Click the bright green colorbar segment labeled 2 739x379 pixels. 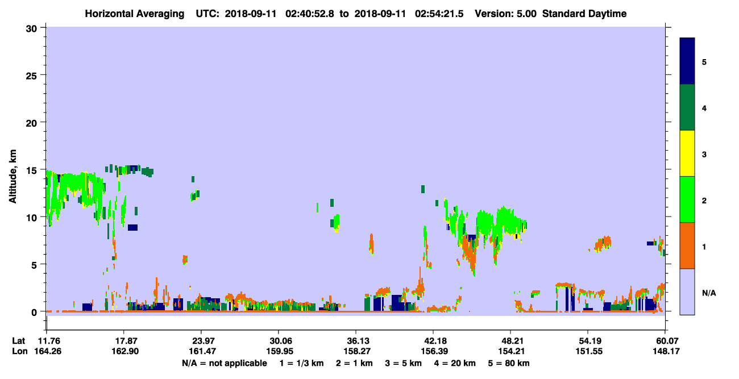click(x=687, y=199)
